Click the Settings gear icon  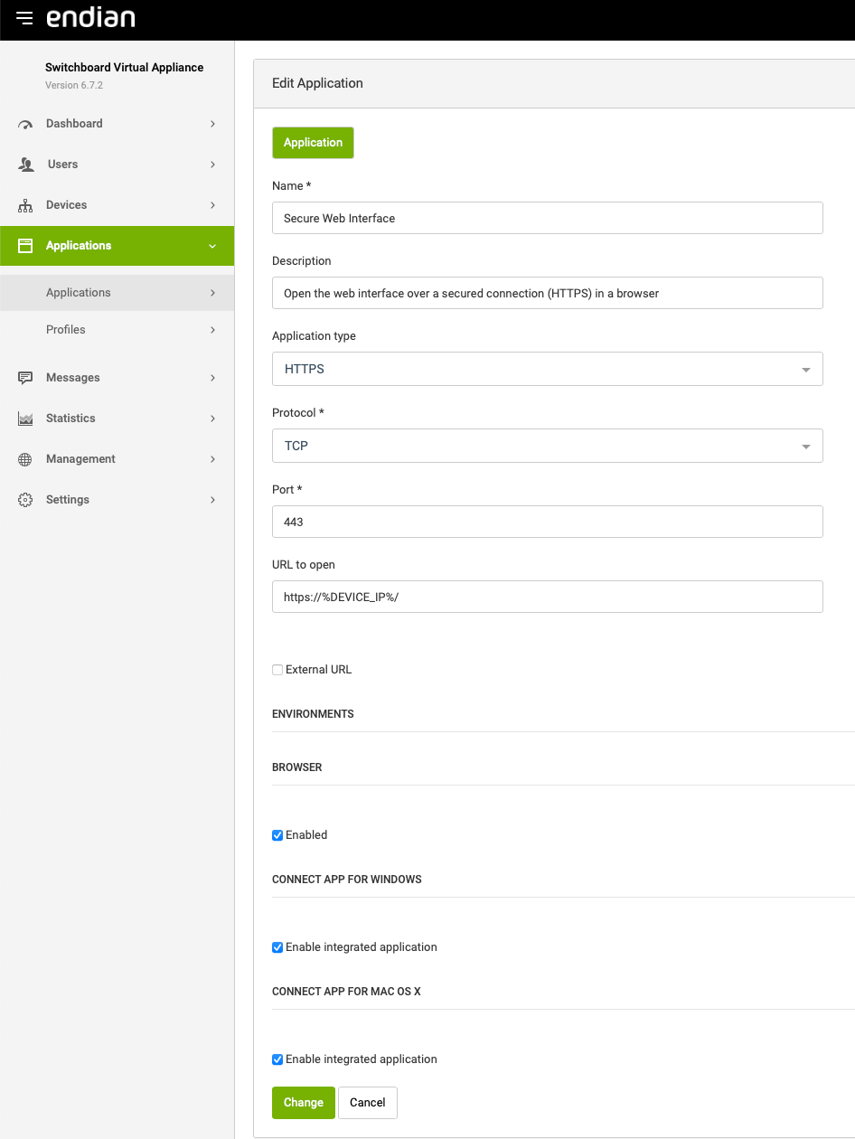(25, 500)
